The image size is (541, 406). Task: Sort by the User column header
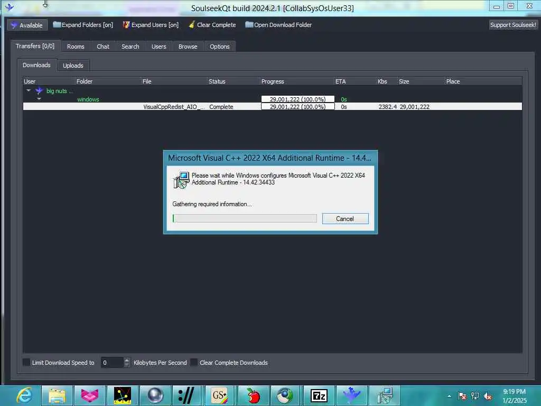(x=49, y=81)
